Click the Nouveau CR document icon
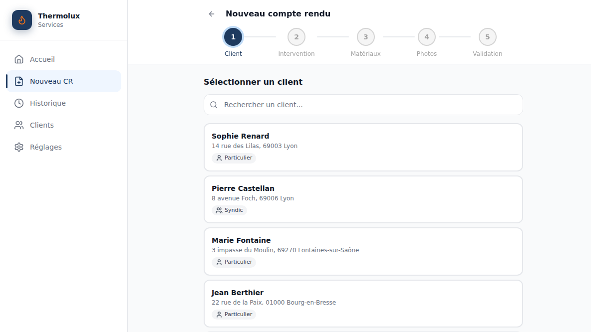591x332 pixels. tap(19, 81)
